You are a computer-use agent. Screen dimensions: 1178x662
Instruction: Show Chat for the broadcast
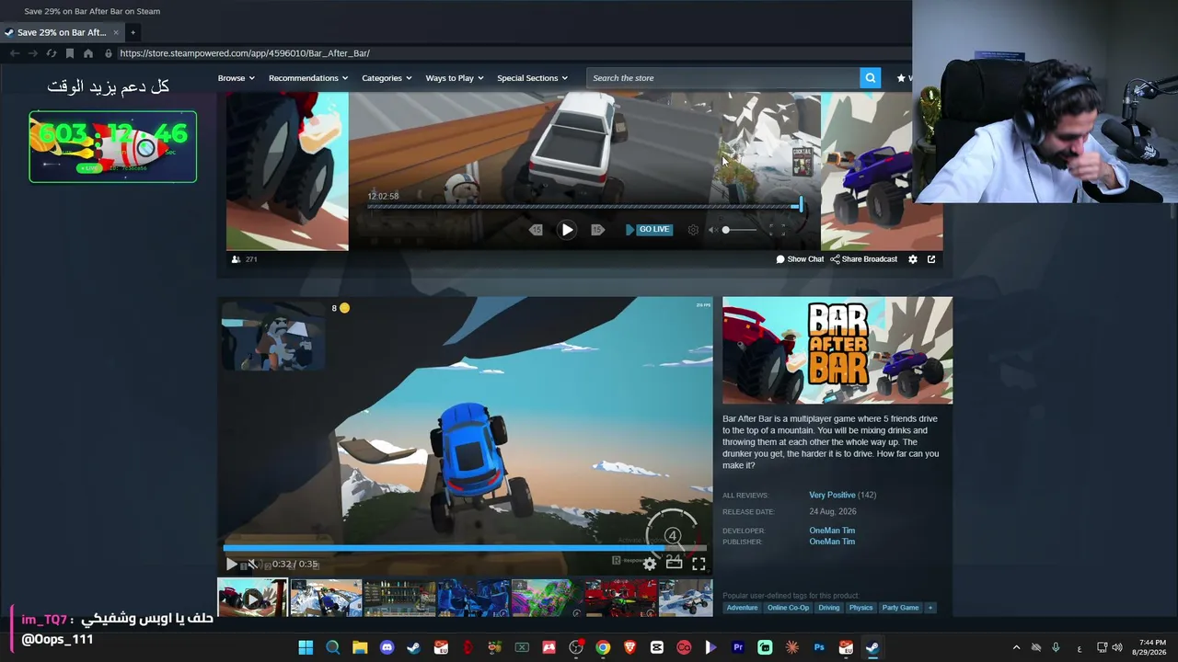click(x=800, y=259)
